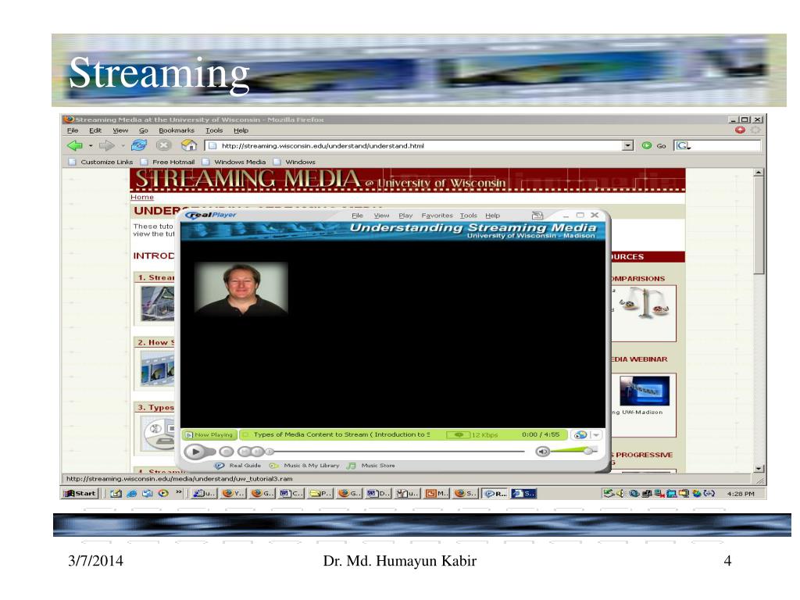800x600 pixels.
Task: Click the Free Hotmail bookmark
Action: [x=168, y=162]
